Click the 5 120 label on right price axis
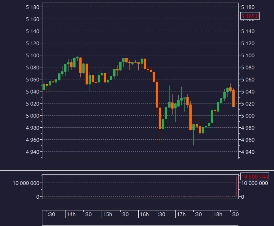274x226 pixels. [248, 43]
